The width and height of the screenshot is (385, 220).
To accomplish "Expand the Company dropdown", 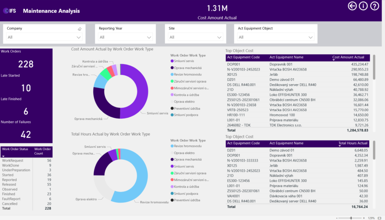I will (79, 37).
